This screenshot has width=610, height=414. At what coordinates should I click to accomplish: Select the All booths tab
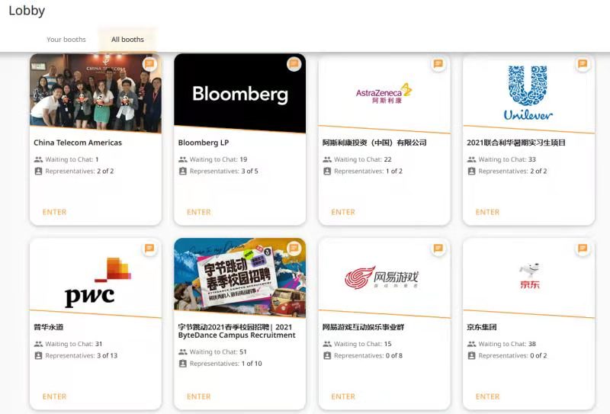point(127,40)
